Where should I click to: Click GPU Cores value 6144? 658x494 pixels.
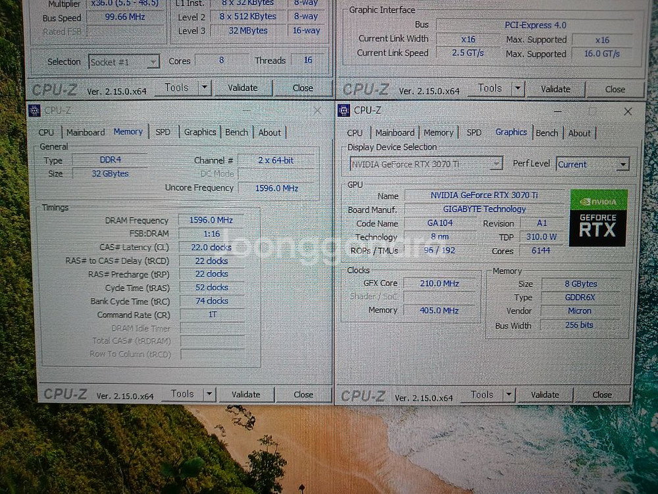coord(540,250)
